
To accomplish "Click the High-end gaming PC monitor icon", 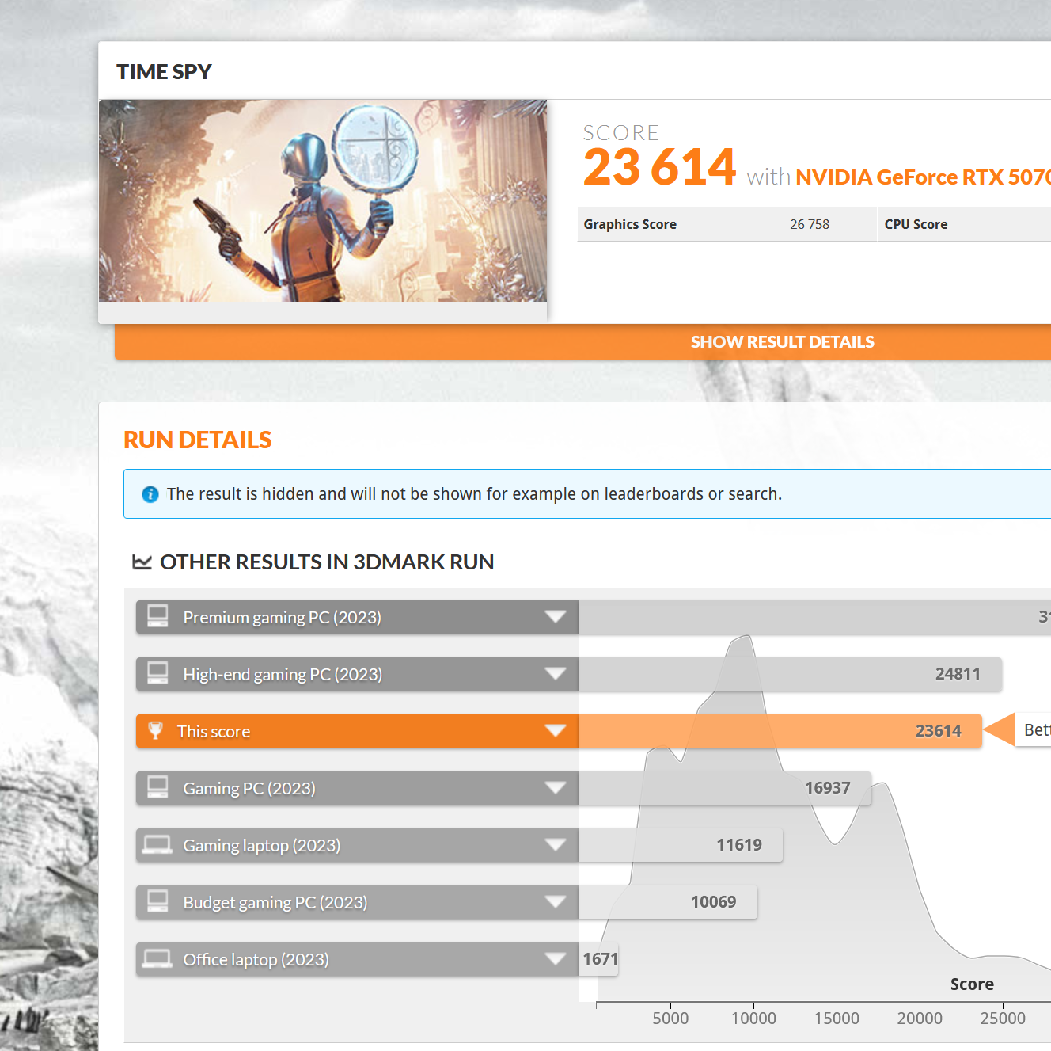I will coord(157,673).
